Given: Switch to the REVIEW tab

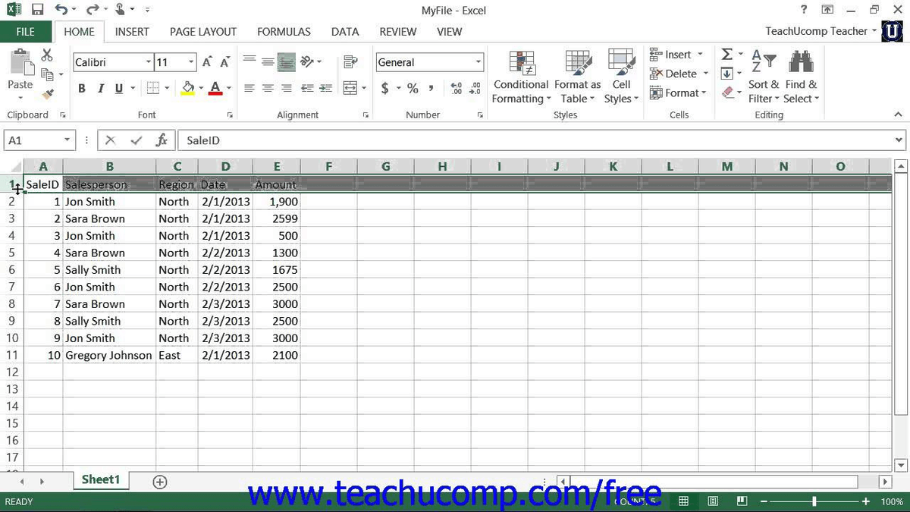Looking at the screenshot, I should (x=398, y=32).
